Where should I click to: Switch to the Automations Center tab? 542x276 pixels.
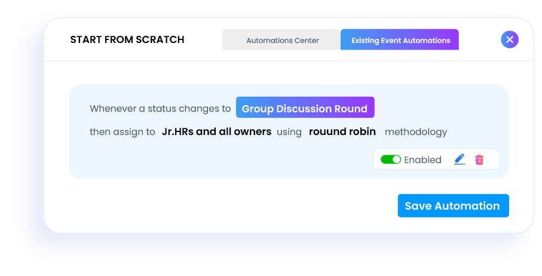[281, 39]
